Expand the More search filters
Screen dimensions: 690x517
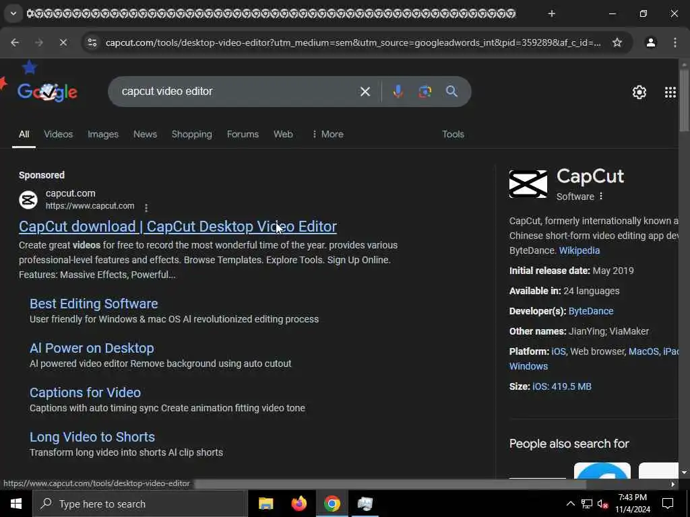(x=327, y=135)
